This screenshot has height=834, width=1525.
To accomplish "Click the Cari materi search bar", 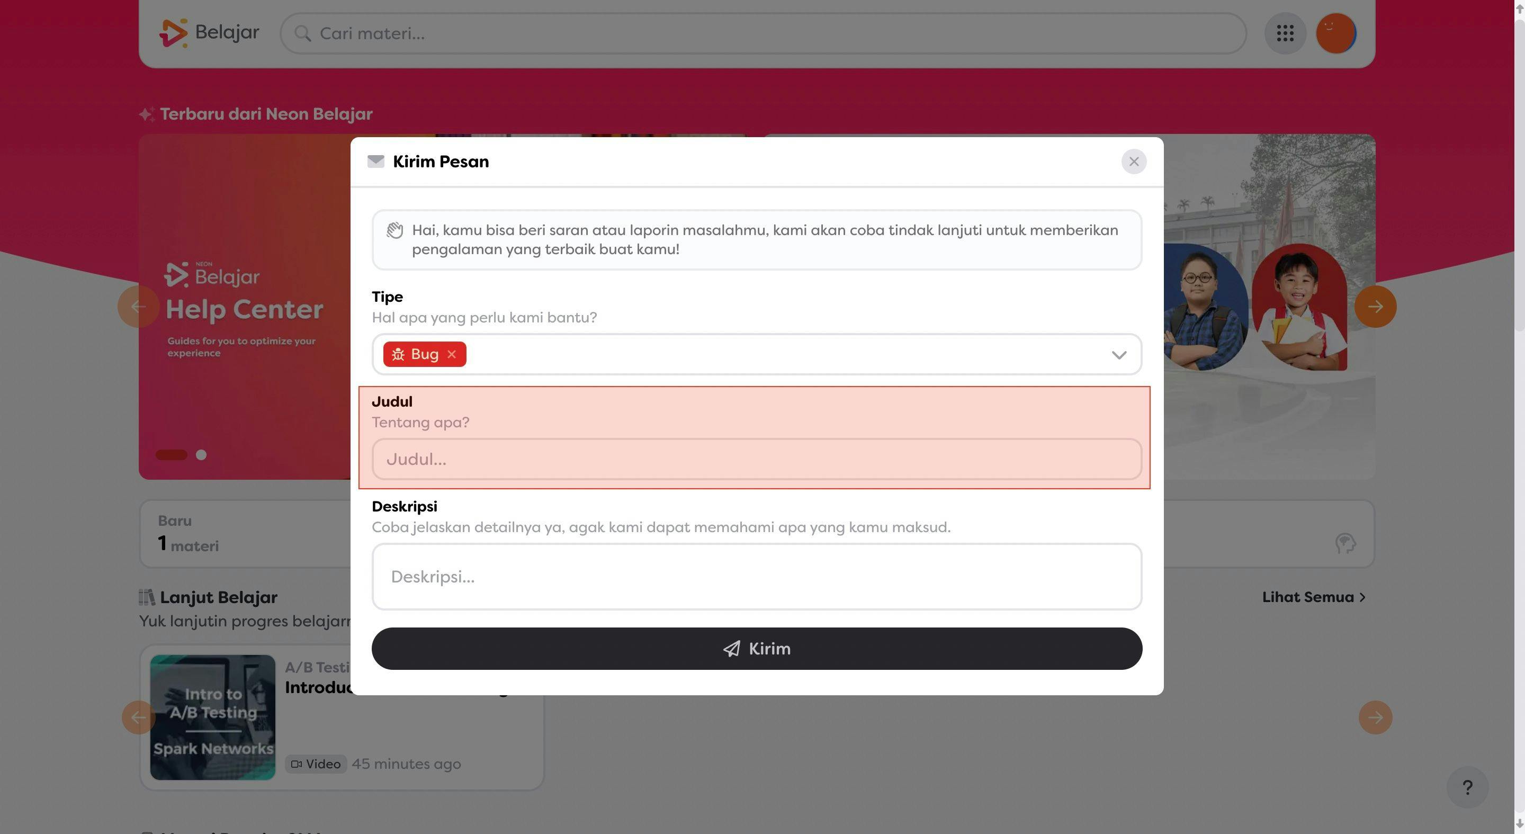I will coord(763,33).
